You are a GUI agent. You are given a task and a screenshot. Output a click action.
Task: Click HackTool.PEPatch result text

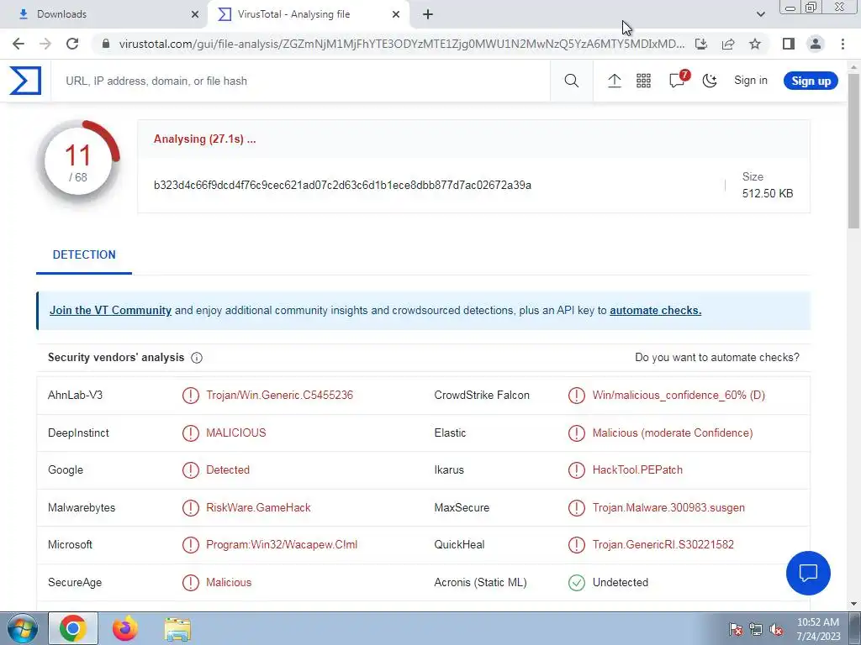tap(637, 469)
